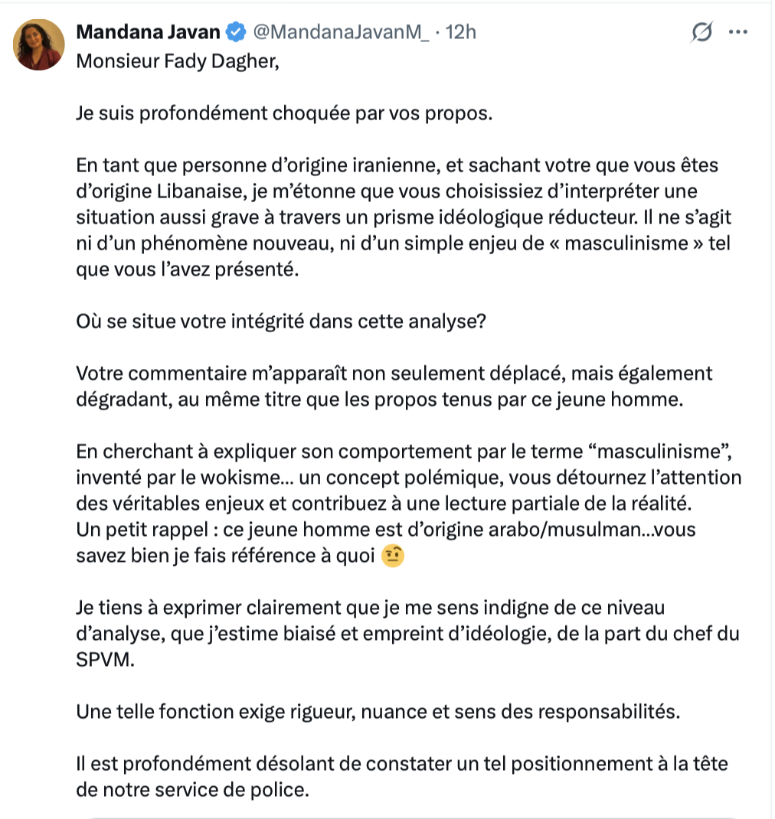
Task: Click the Grok explain-post icon
Action: pos(701,32)
